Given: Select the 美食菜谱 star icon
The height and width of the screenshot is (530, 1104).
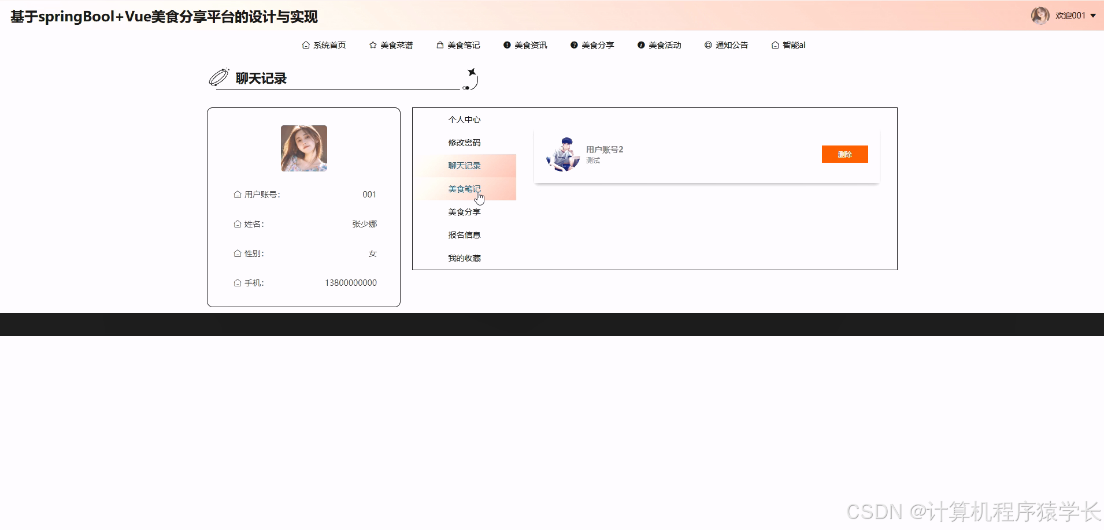Looking at the screenshot, I should pos(372,44).
